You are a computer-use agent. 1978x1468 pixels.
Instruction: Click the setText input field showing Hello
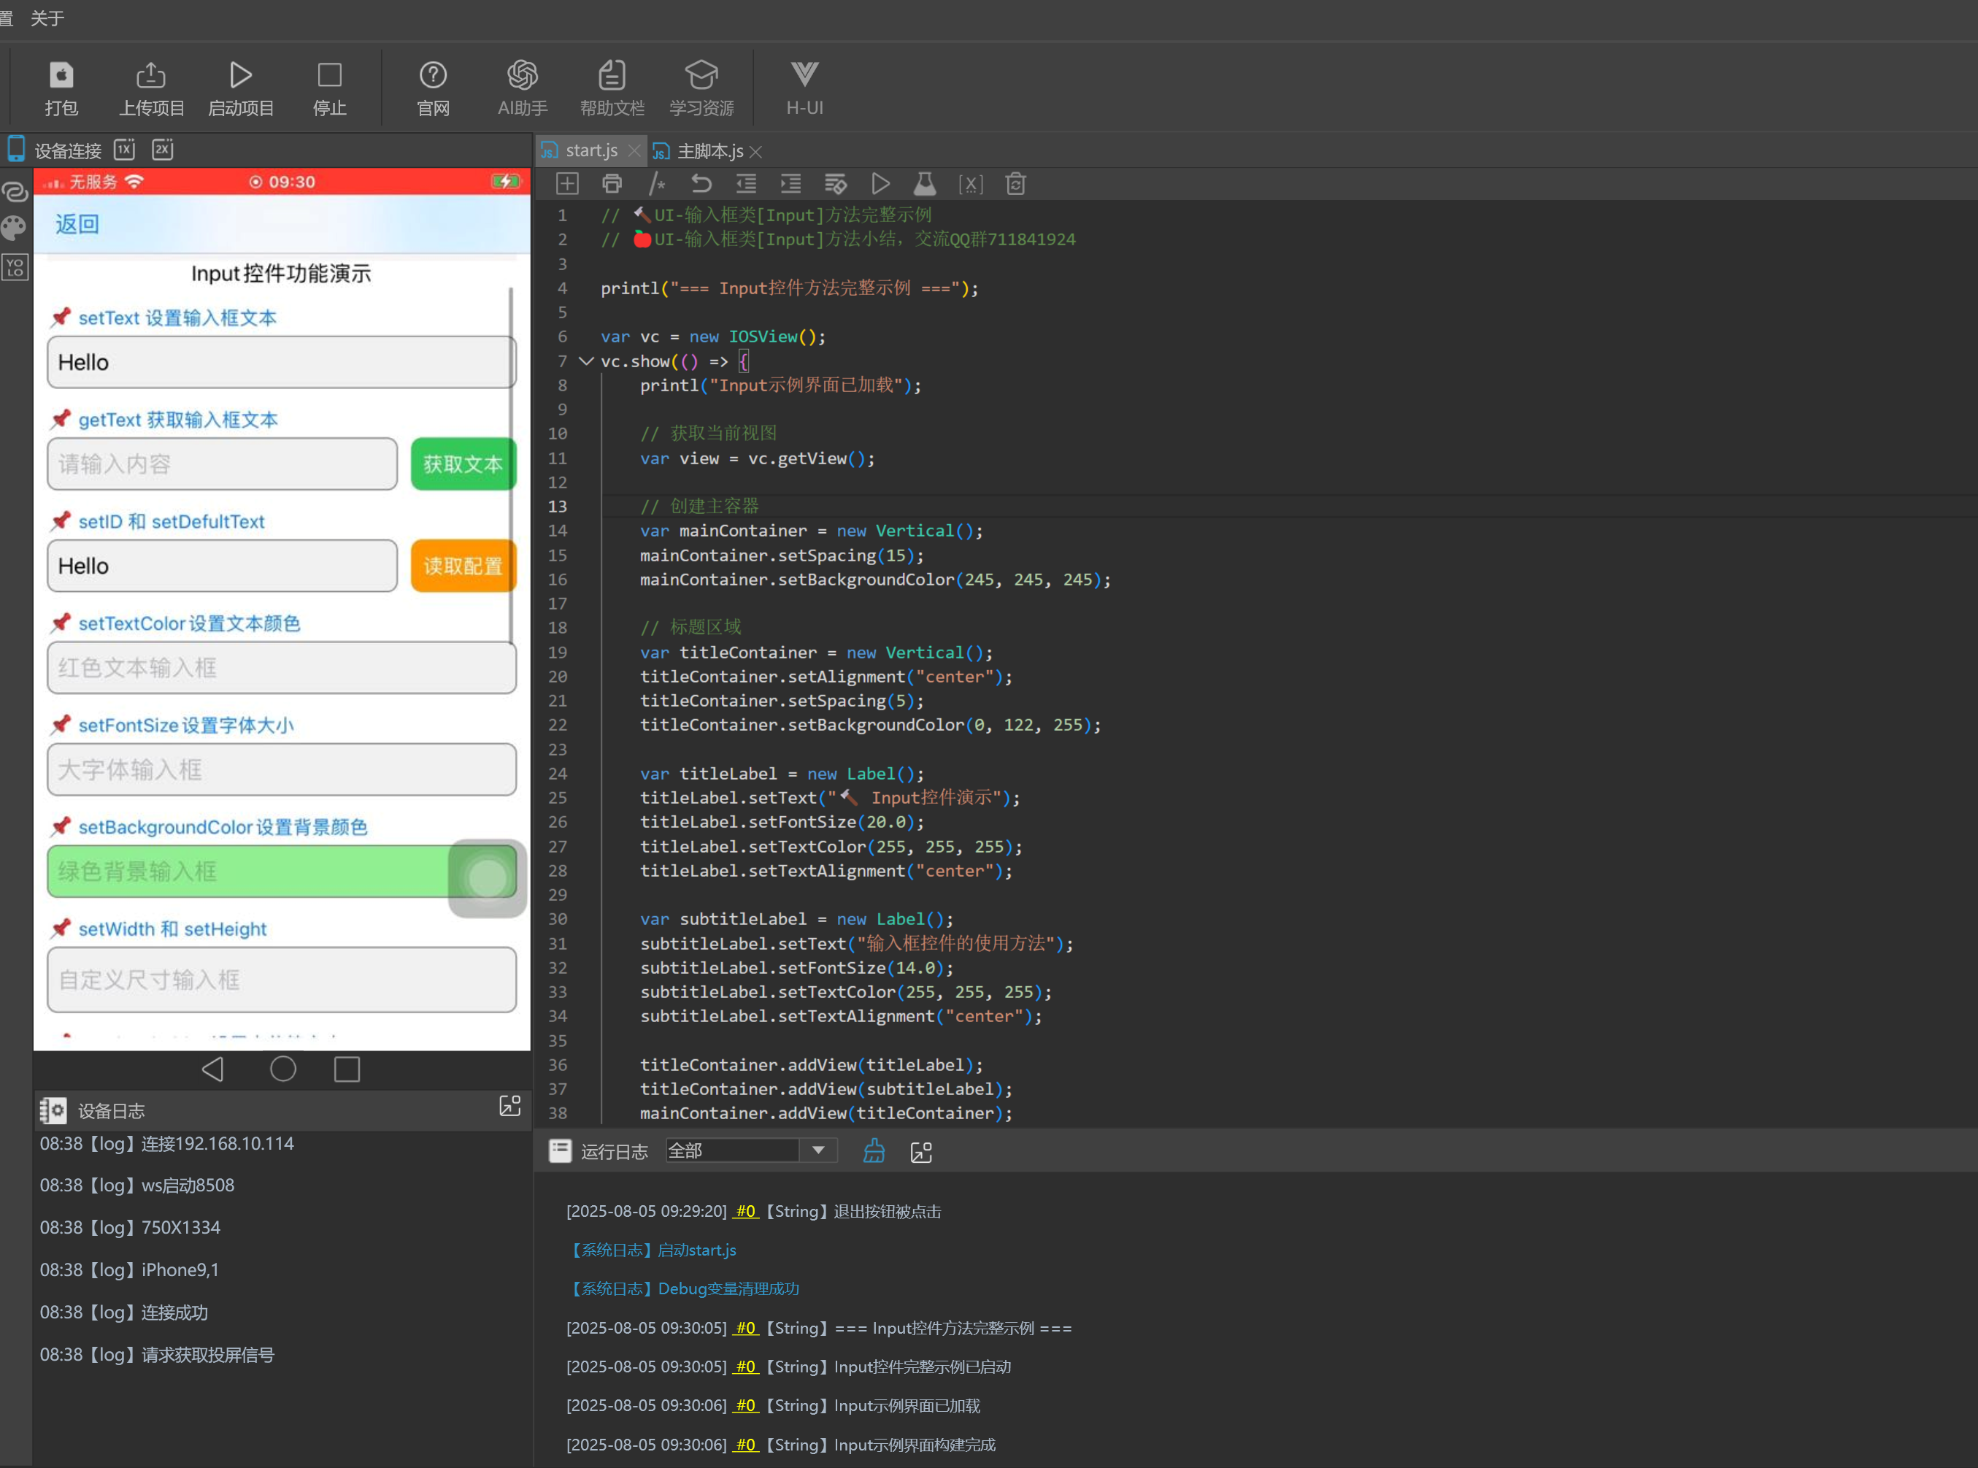coord(281,363)
